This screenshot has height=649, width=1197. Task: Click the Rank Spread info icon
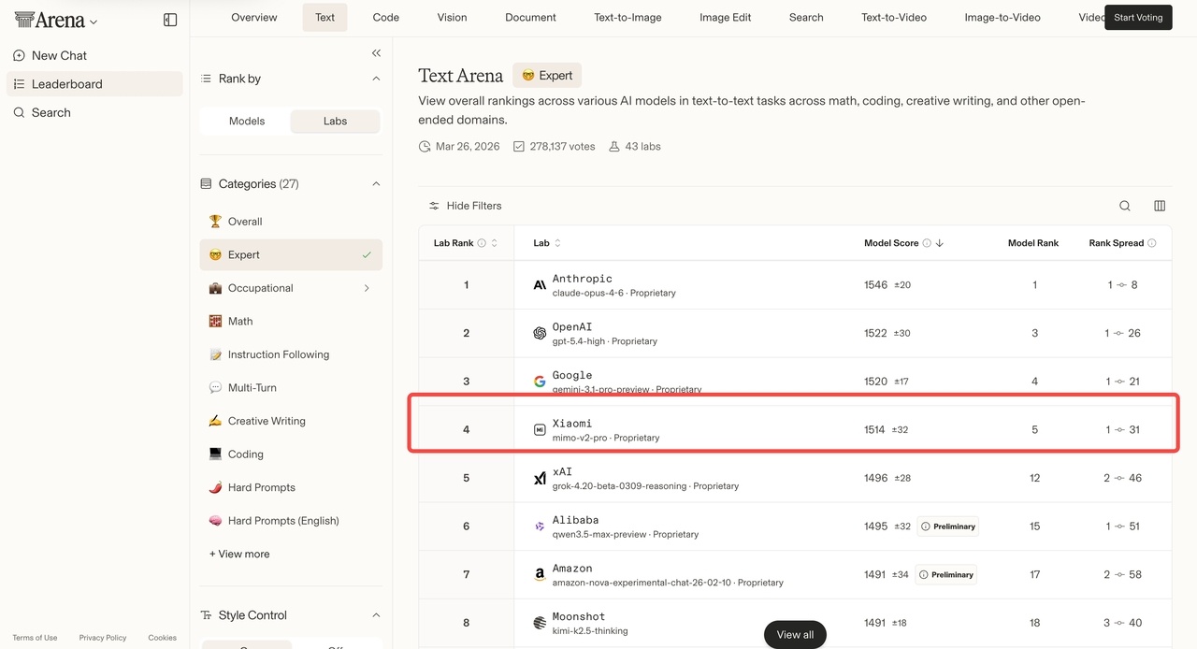1152,243
